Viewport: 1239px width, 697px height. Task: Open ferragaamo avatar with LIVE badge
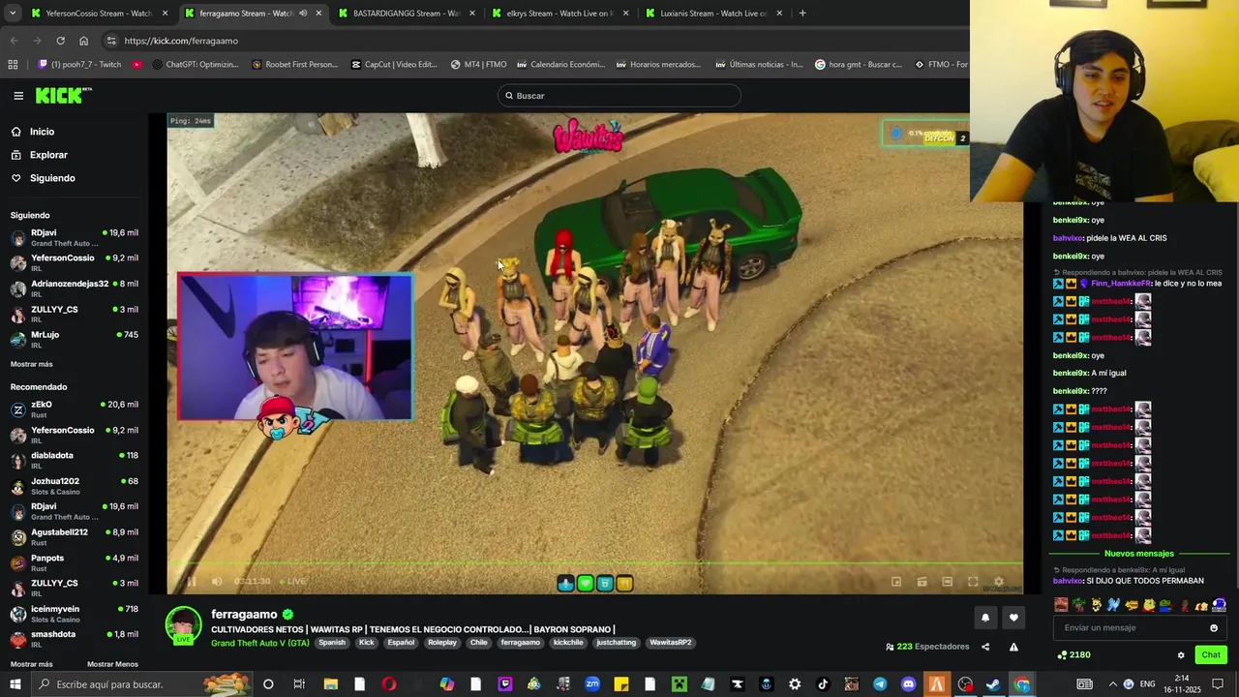[183, 626]
